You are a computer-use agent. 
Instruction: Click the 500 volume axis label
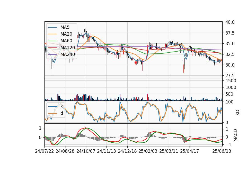[230, 94]
